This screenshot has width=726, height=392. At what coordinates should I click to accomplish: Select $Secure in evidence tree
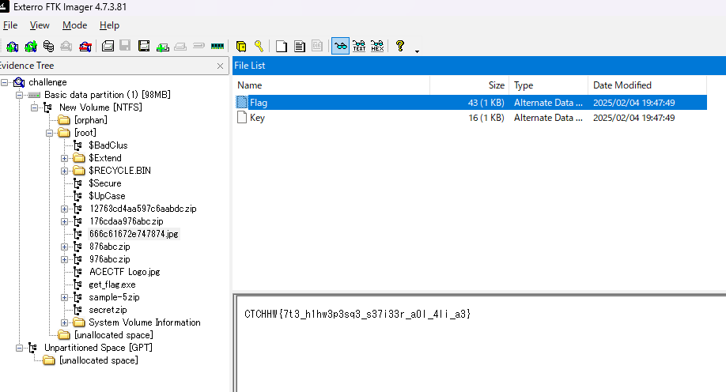tap(105, 183)
